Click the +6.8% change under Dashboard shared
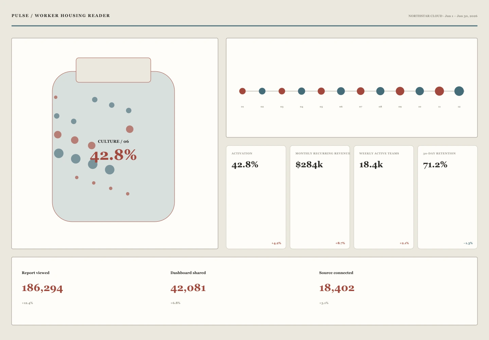 coord(175,303)
